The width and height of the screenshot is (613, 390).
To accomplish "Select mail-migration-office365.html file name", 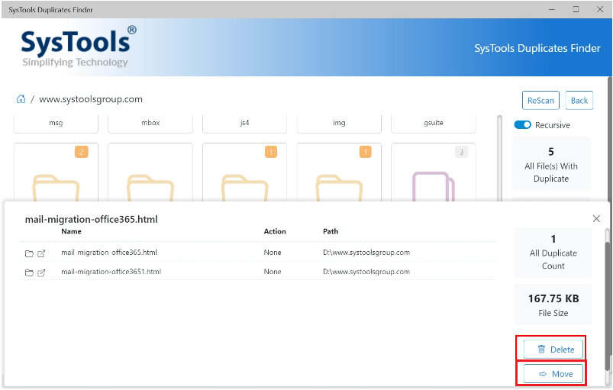I will click(109, 253).
